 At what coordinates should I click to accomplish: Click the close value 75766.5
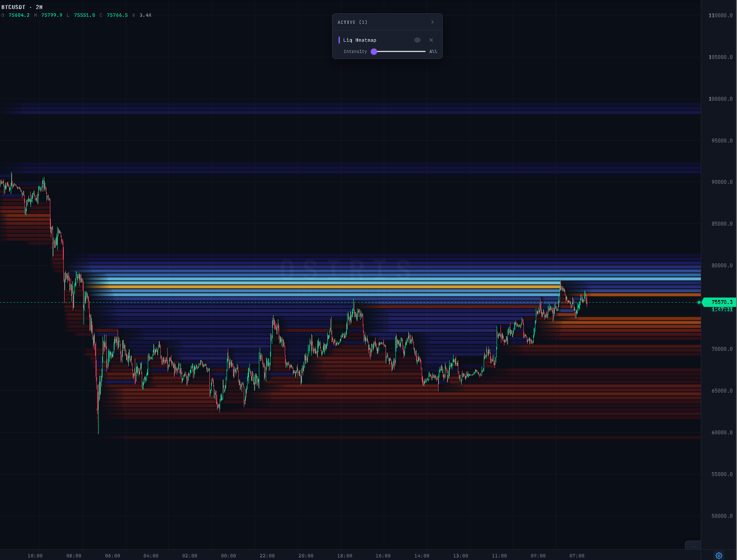click(117, 15)
